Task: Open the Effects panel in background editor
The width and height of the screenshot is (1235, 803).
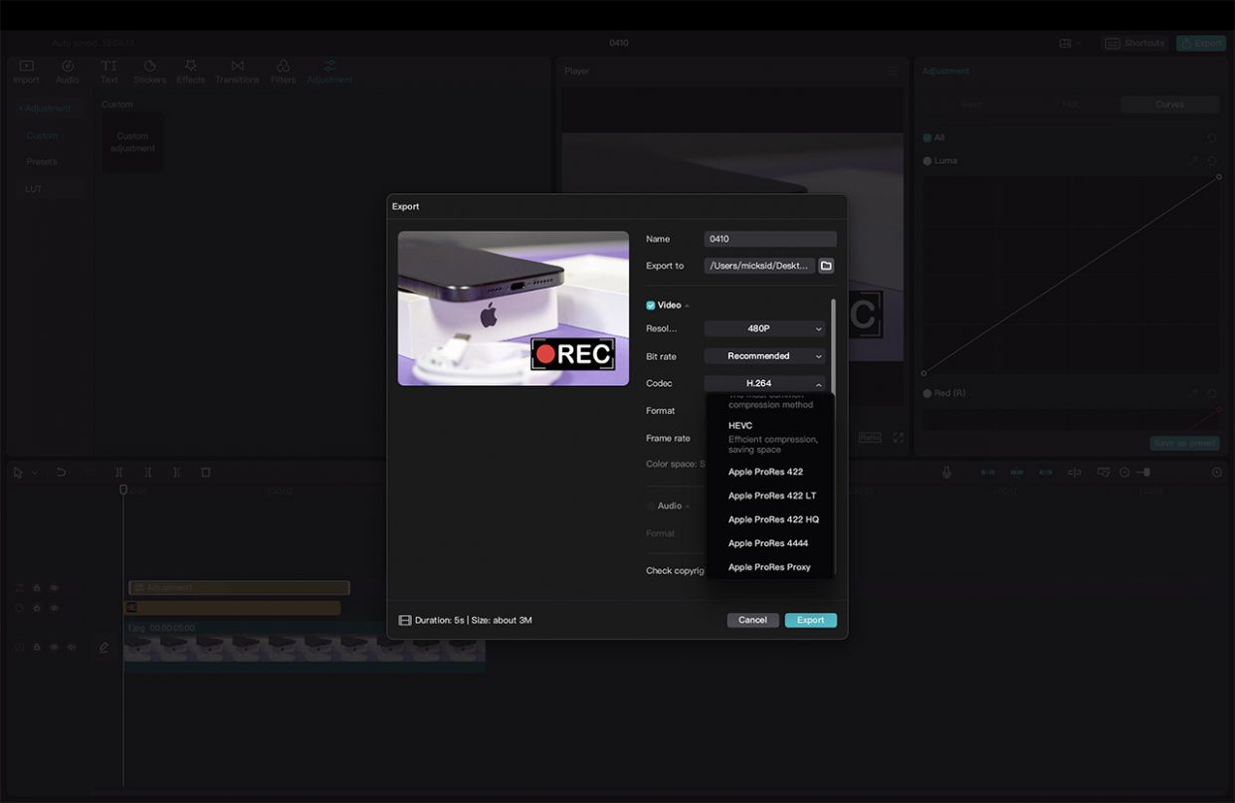Action: 190,72
